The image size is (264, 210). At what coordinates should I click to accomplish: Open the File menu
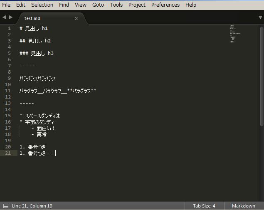[x=6, y=5]
